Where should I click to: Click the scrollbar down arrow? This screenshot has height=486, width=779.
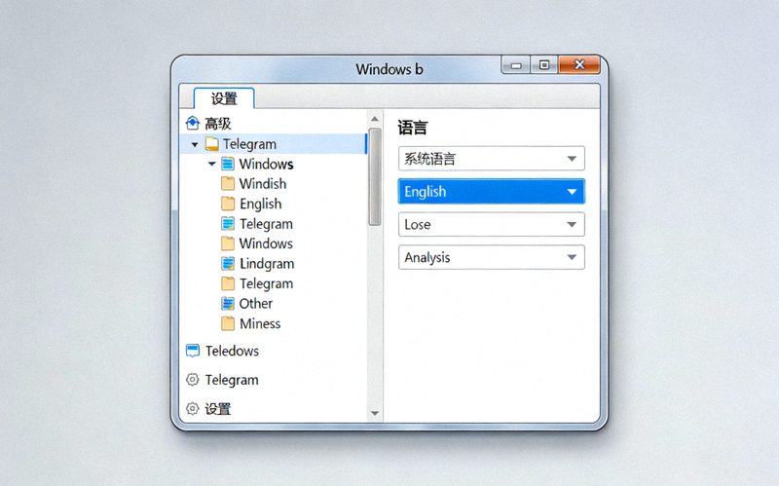point(375,413)
